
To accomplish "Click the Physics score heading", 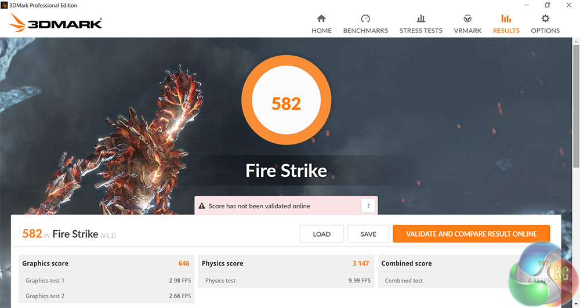I will 222,263.
